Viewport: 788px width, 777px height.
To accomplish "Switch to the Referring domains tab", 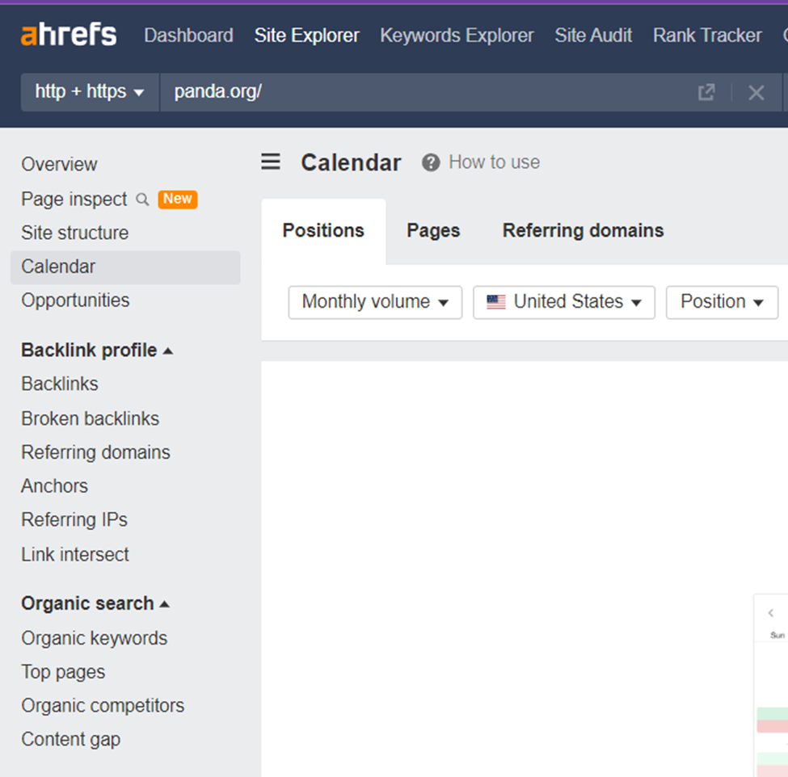I will click(x=583, y=230).
